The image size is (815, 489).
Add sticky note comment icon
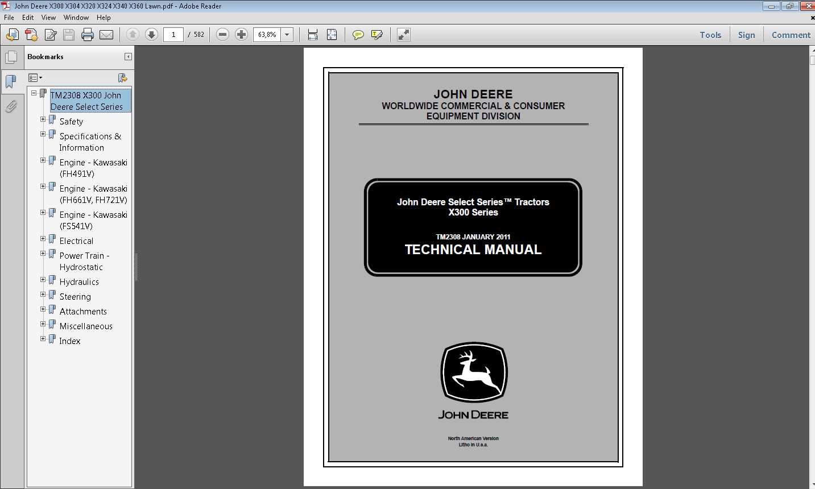click(358, 35)
